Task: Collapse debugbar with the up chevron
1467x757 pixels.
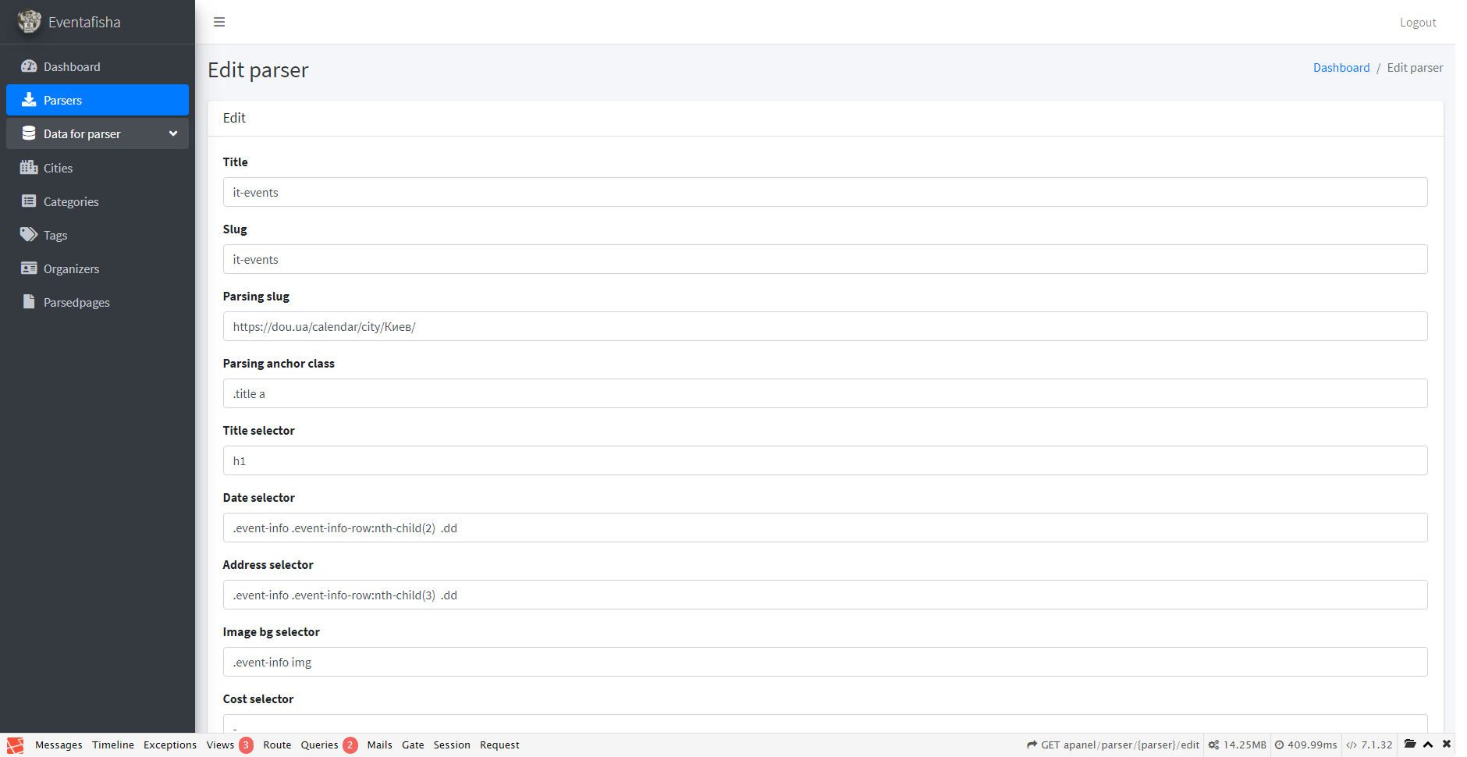Action: coord(1428,745)
